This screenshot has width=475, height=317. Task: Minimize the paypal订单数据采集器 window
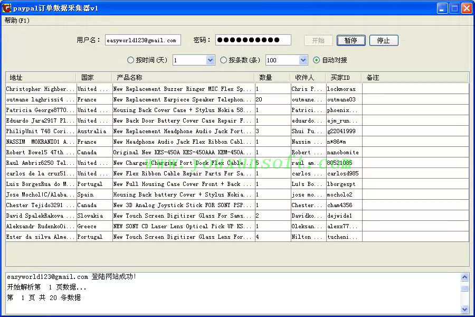click(x=442, y=8)
